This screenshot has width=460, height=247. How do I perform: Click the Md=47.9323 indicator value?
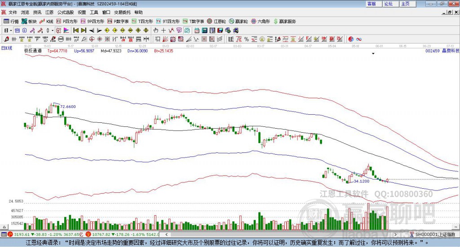click(x=111, y=51)
